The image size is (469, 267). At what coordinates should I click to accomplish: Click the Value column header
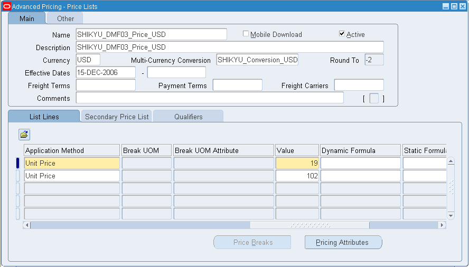point(297,150)
